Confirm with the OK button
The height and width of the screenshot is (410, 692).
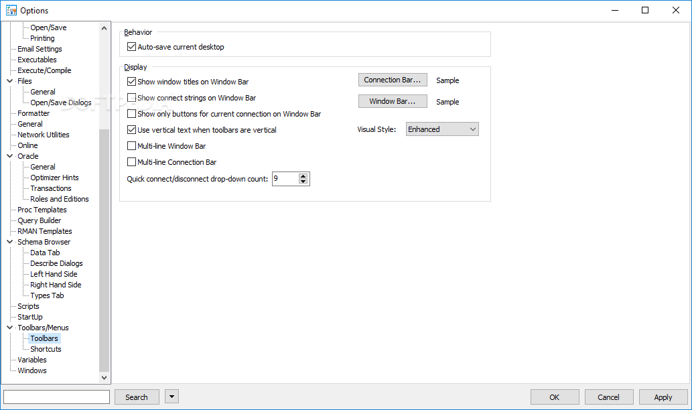tap(555, 397)
